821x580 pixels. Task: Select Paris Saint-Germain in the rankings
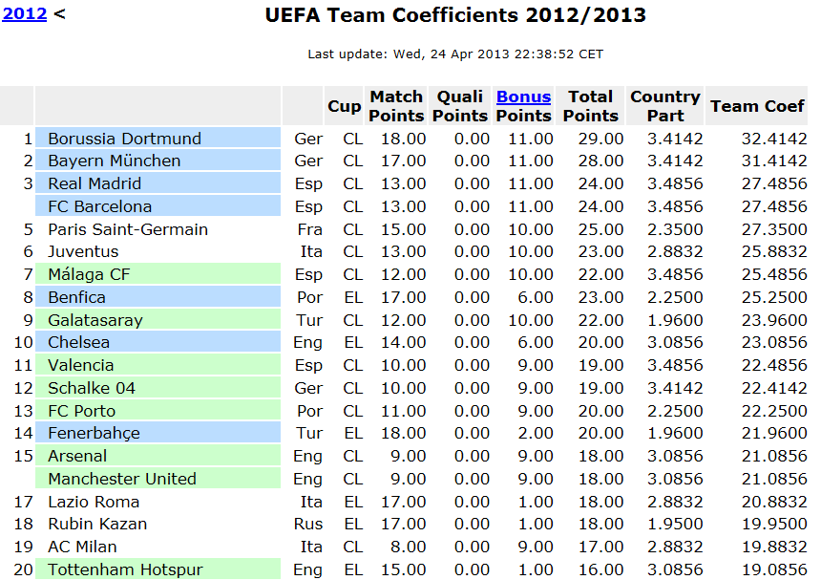click(x=128, y=229)
